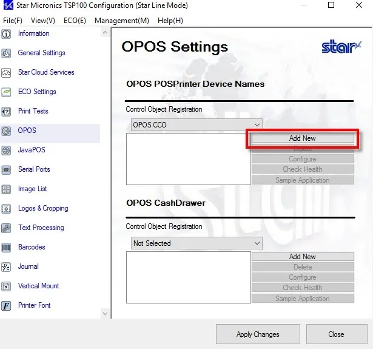The height and width of the screenshot is (349, 373).
Task: Maximize the configuration window
Action: coord(331,5)
